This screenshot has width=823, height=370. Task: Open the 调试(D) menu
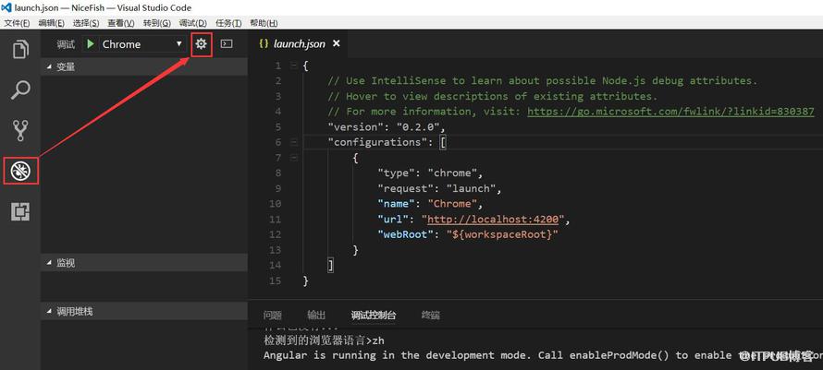(193, 23)
